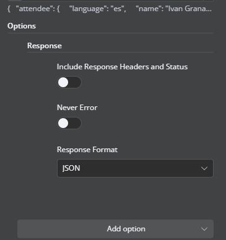
Task: Collapse the Response section heading
Action: [x=45, y=46]
